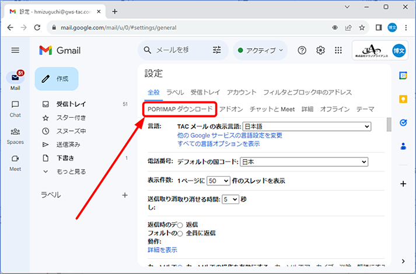Click the Gmail logo
This screenshot has width=416, height=274.
coord(60,50)
